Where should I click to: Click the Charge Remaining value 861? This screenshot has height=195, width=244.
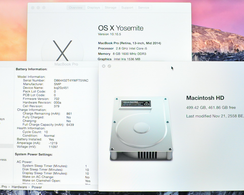[69, 114]
